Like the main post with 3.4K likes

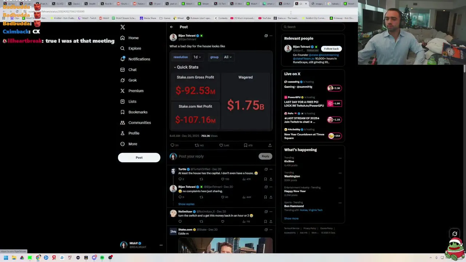click(x=224, y=145)
